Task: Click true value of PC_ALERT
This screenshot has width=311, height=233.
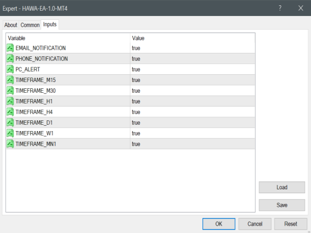Action: tap(136, 69)
